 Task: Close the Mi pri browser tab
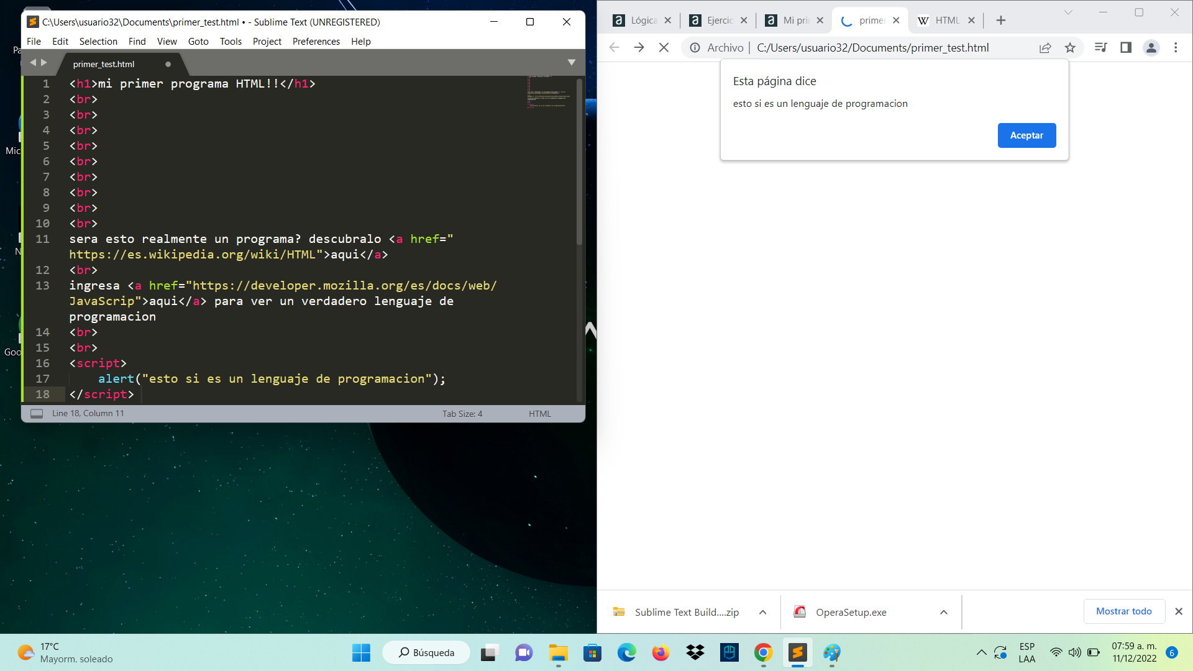click(x=820, y=21)
